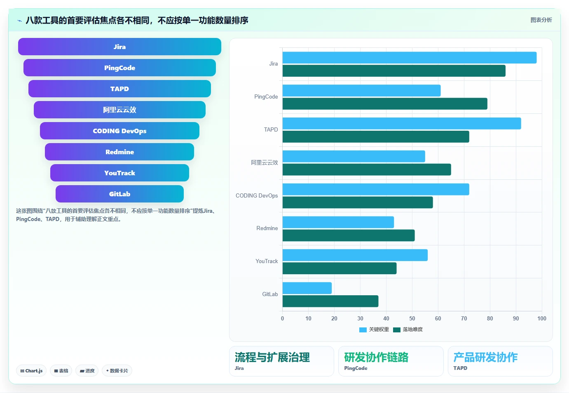
Task: Click the 进度 tag chip
Action: click(87, 371)
